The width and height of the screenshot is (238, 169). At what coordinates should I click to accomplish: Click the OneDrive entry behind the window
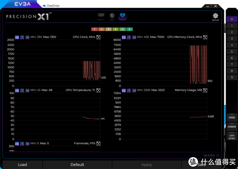51,6
